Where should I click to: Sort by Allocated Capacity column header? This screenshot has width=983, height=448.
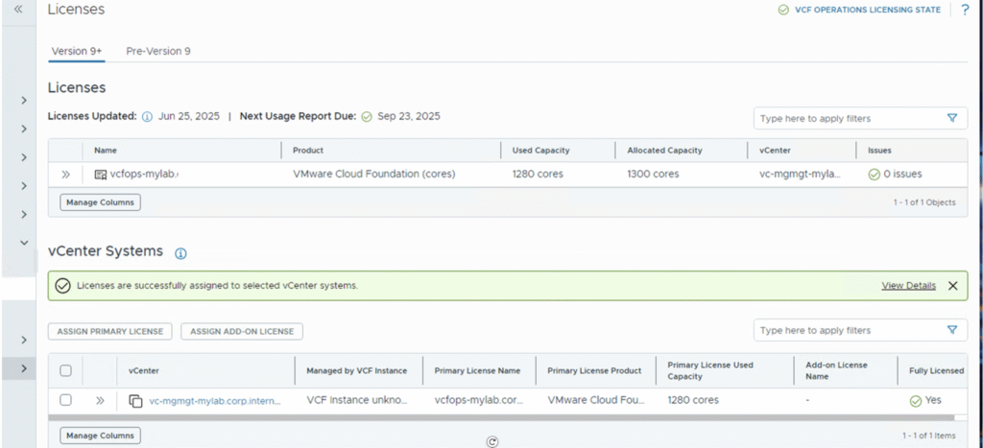coord(664,151)
